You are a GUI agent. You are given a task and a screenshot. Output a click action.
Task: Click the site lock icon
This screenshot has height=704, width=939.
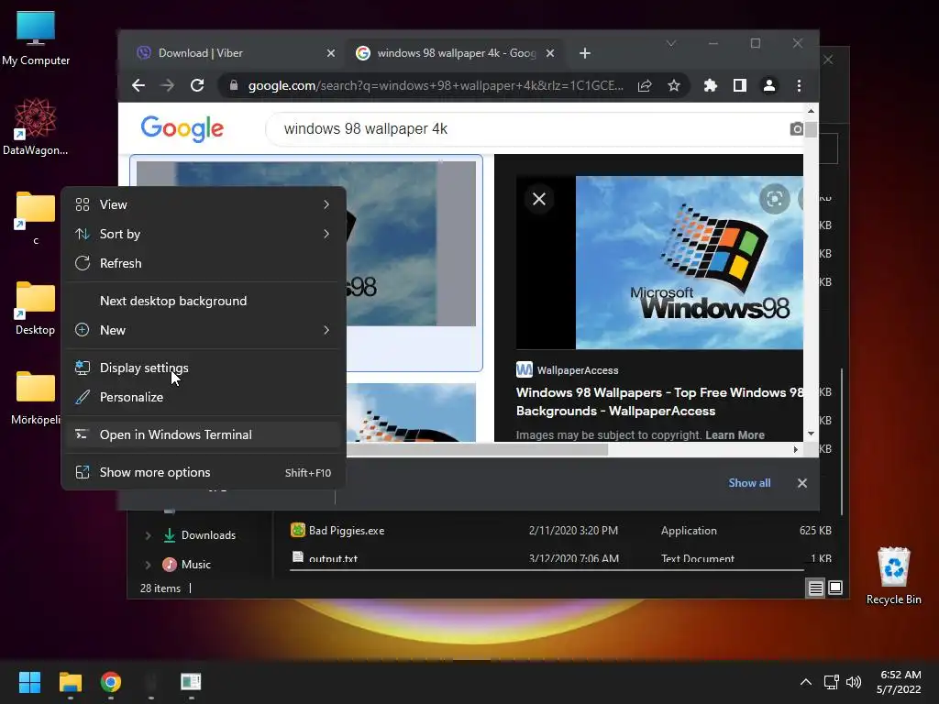pyautogui.click(x=234, y=85)
